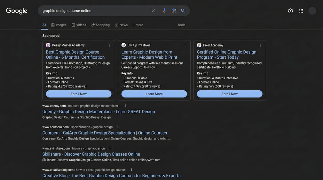Click Enroll Now on Pixel Academy ad
This screenshot has height=180, width=323.
230,94
